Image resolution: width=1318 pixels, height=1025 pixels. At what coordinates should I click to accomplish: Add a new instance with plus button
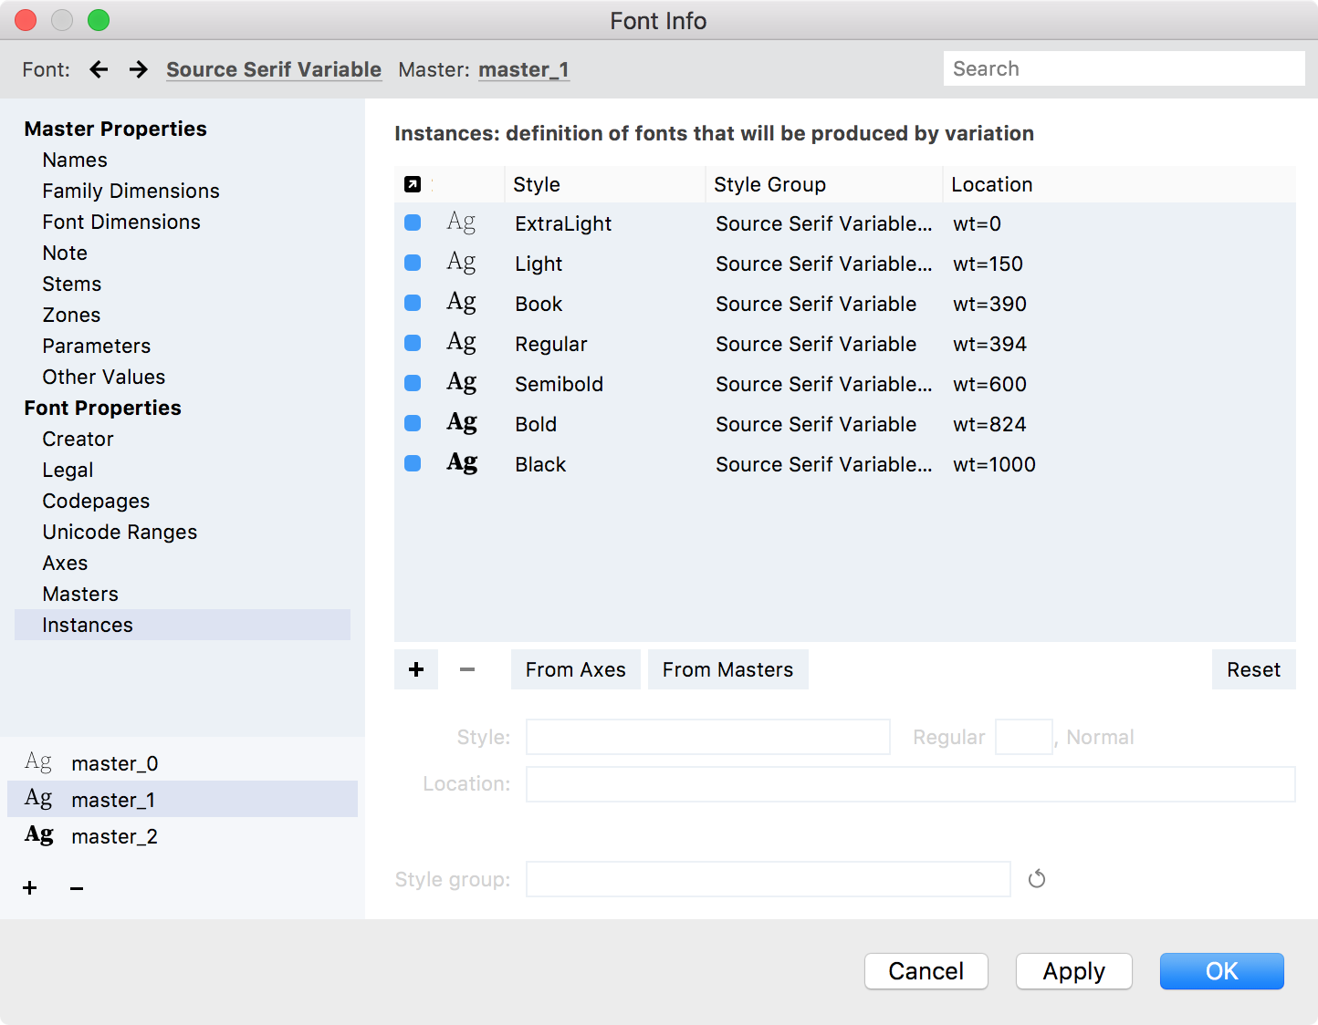(416, 669)
